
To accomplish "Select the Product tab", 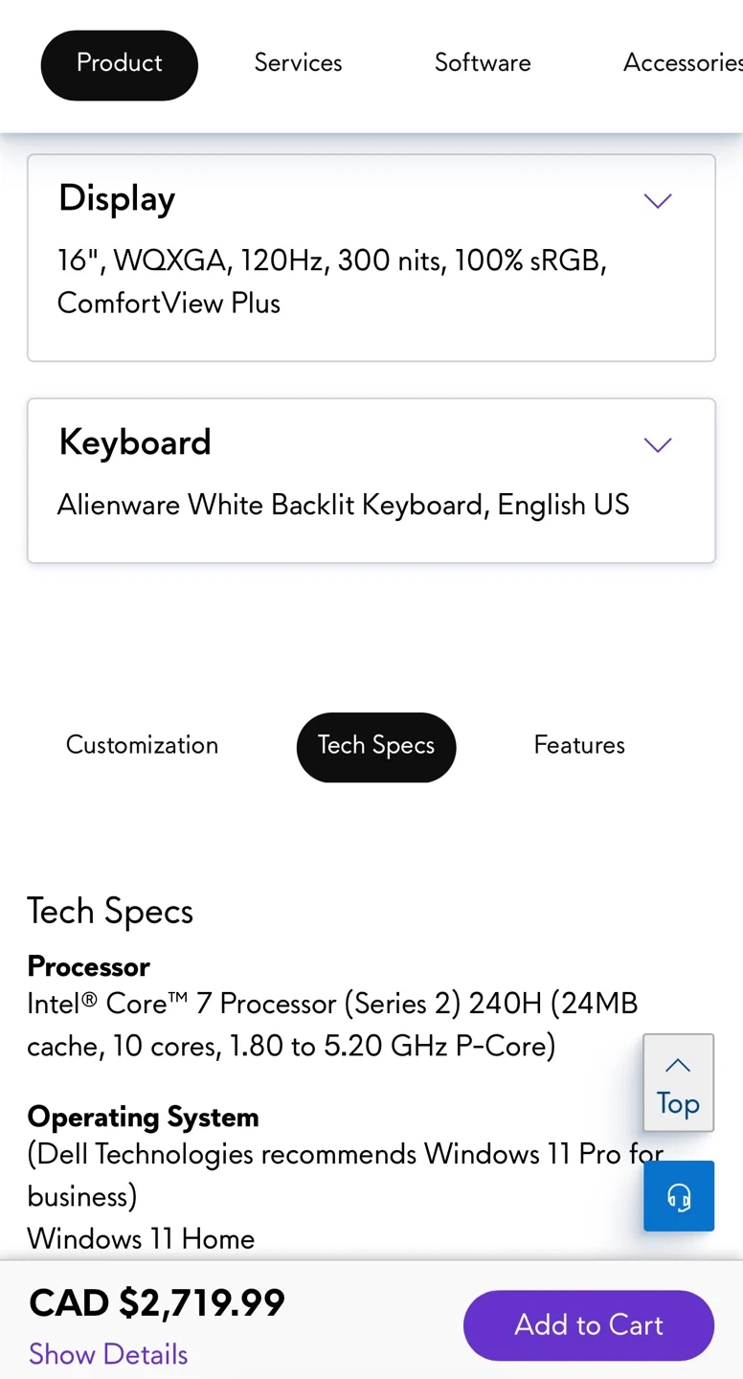I will 120,64.
